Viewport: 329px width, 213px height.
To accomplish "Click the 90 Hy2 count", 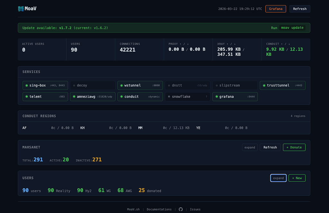I will pos(84,190).
